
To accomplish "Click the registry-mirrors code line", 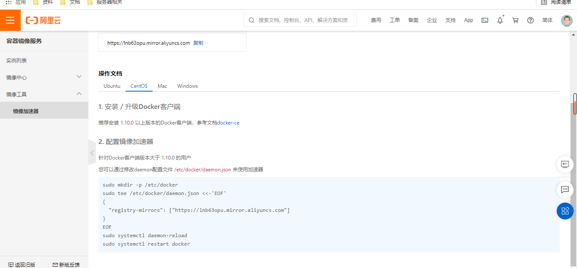I will pos(199,210).
